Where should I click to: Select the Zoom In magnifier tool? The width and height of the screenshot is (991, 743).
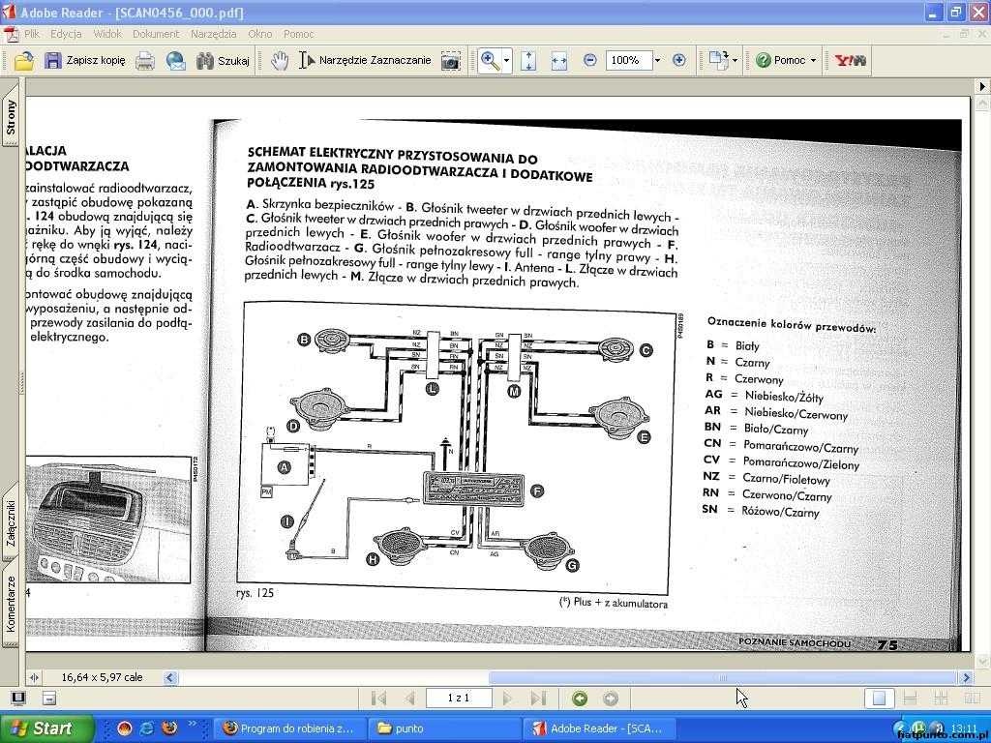click(x=490, y=61)
